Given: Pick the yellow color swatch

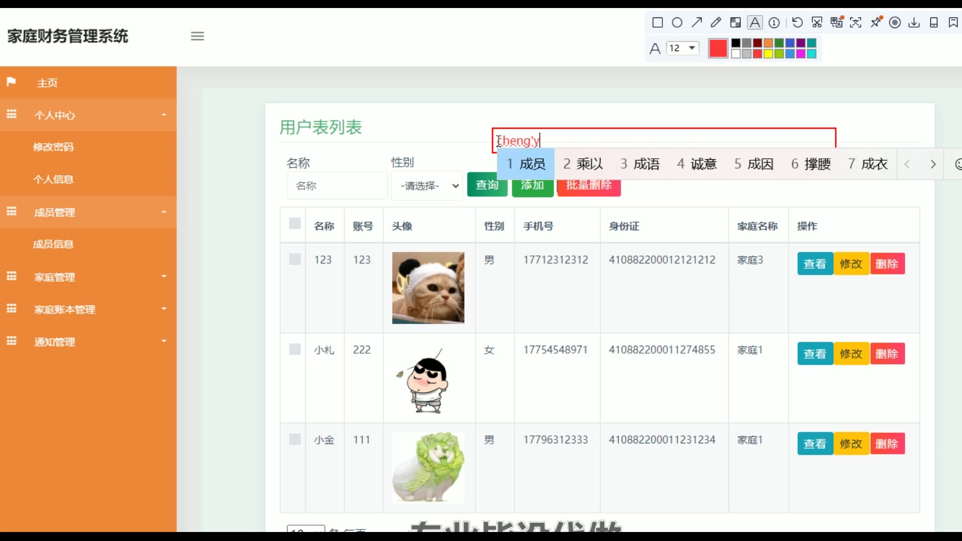Looking at the screenshot, I should (x=768, y=54).
